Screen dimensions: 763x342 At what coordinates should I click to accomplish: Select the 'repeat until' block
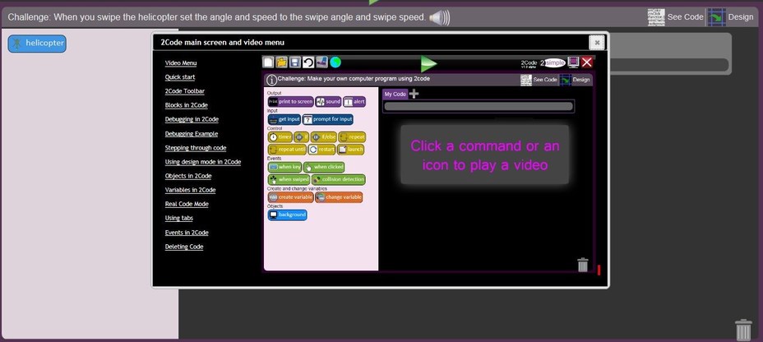pos(287,150)
